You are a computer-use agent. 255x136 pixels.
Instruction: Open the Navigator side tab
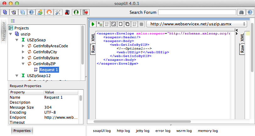[3, 31]
